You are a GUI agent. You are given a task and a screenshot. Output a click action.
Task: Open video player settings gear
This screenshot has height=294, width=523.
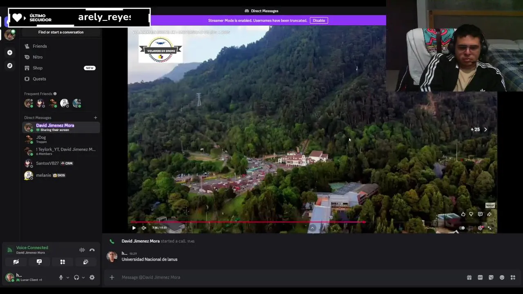pos(480,228)
